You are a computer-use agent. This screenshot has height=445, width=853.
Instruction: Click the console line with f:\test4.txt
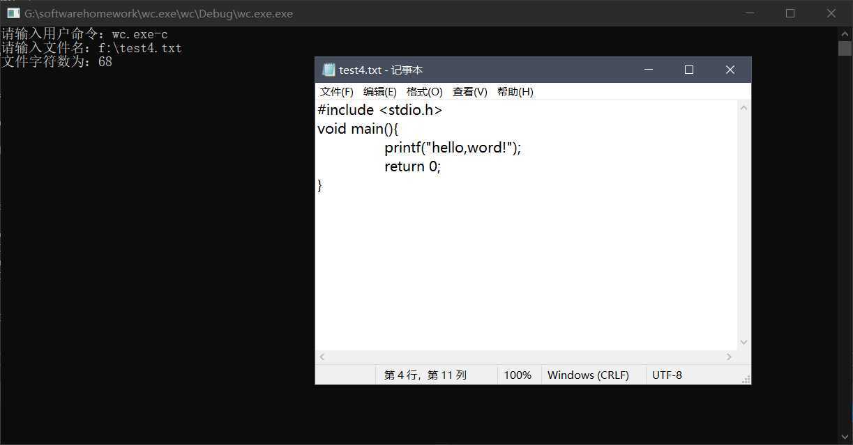click(x=91, y=48)
